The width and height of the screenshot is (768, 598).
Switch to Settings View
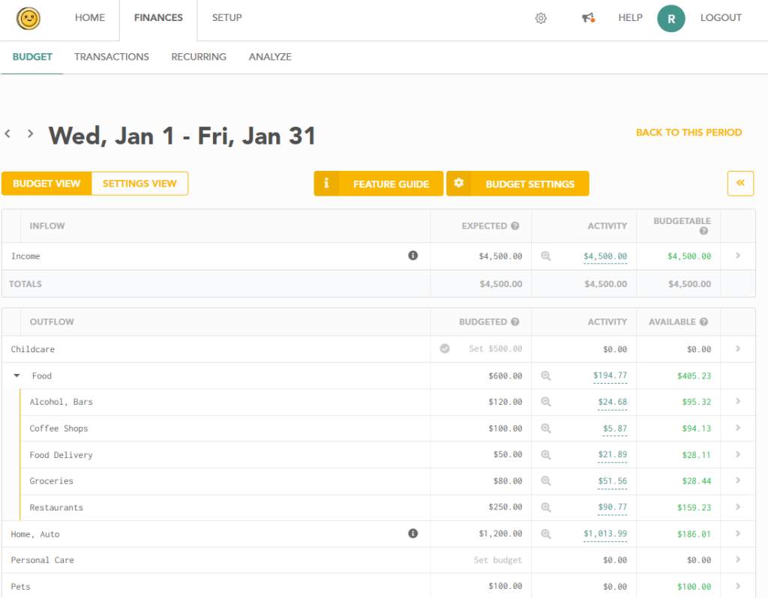[x=139, y=183]
